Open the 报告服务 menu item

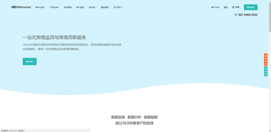coord(68,7)
